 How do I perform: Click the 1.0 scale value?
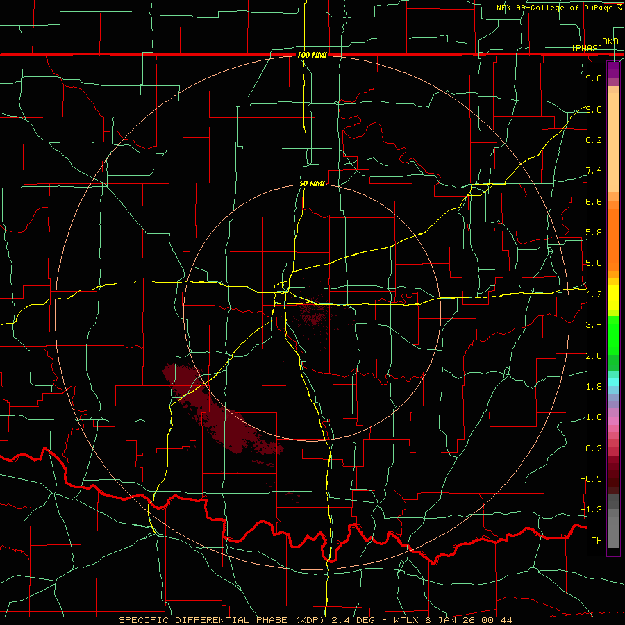(x=594, y=417)
